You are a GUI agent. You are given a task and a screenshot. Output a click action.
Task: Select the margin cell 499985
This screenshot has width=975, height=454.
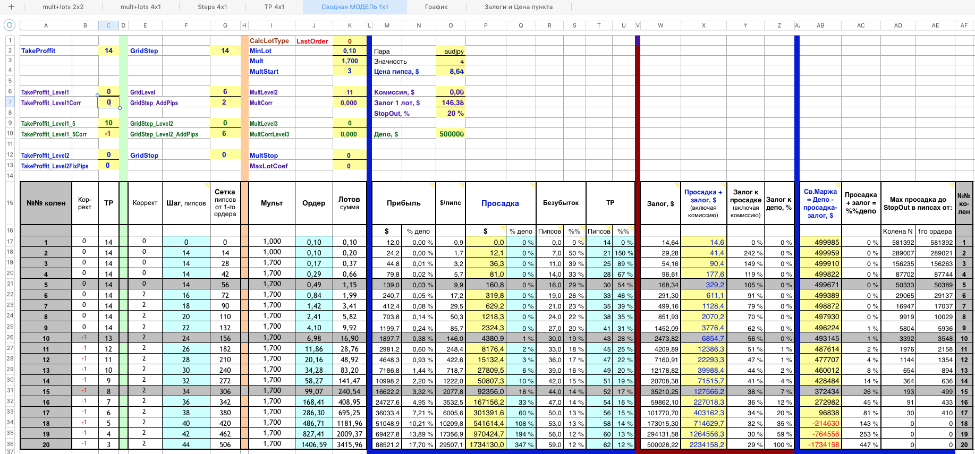[x=820, y=242]
